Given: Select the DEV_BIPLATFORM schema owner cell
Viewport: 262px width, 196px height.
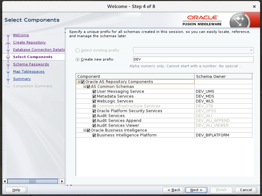Looking at the screenshot, I should (x=223, y=135).
